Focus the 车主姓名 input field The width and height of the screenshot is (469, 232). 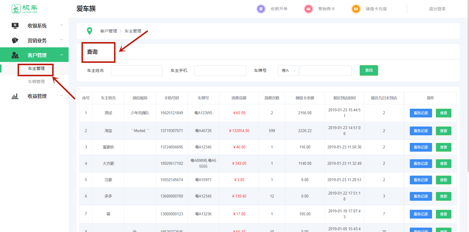point(137,71)
